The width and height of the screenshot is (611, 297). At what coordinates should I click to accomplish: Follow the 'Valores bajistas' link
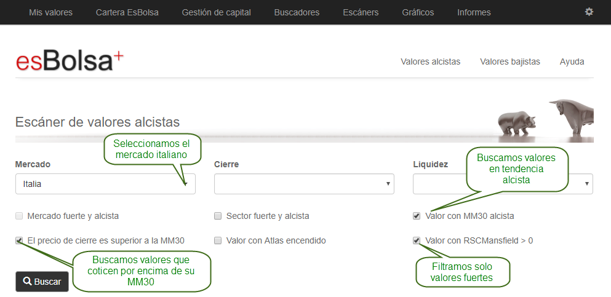coord(509,61)
